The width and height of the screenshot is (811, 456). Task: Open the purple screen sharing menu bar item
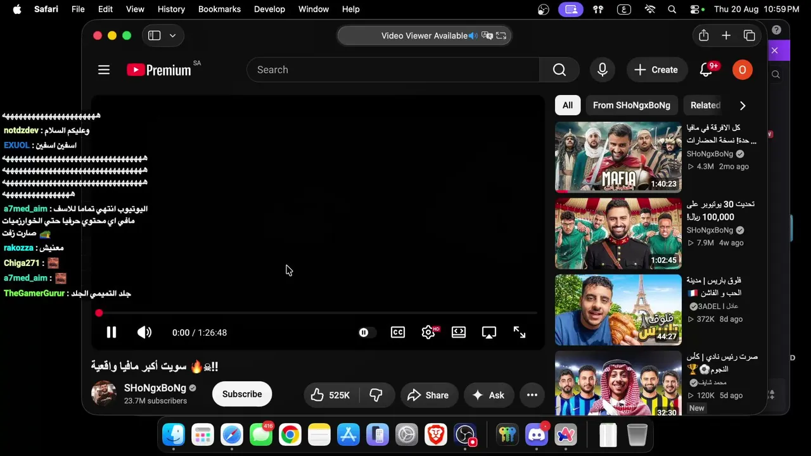tap(571, 9)
